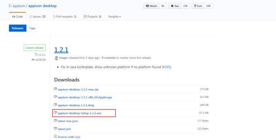This screenshot has width=276, height=140.
Task: Star the appium-desktop repository
Action: coord(175,6)
